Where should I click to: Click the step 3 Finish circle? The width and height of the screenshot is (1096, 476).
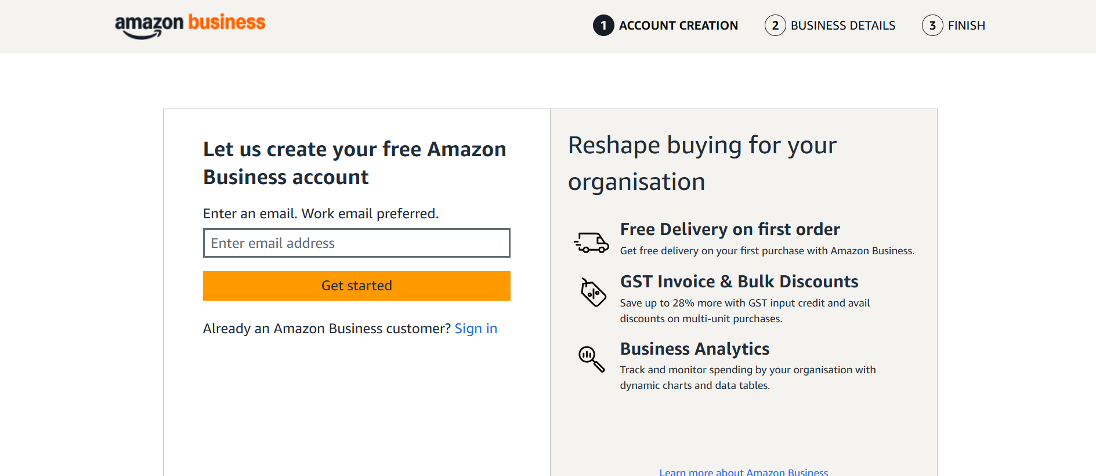933,26
